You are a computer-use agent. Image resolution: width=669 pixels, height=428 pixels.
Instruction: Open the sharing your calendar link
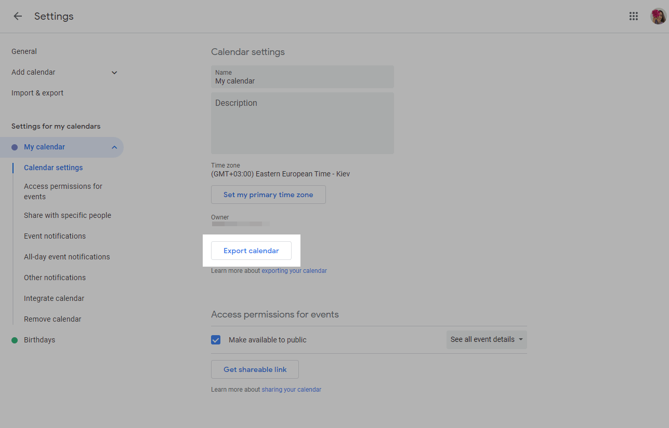tap(291, 390)
